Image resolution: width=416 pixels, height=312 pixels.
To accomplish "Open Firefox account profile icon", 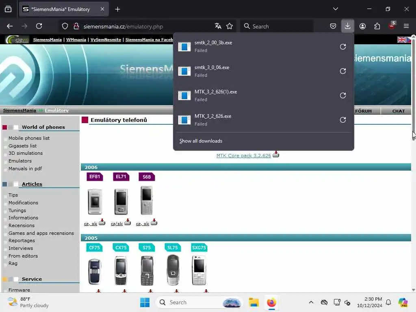I will [x=362, y=26].
